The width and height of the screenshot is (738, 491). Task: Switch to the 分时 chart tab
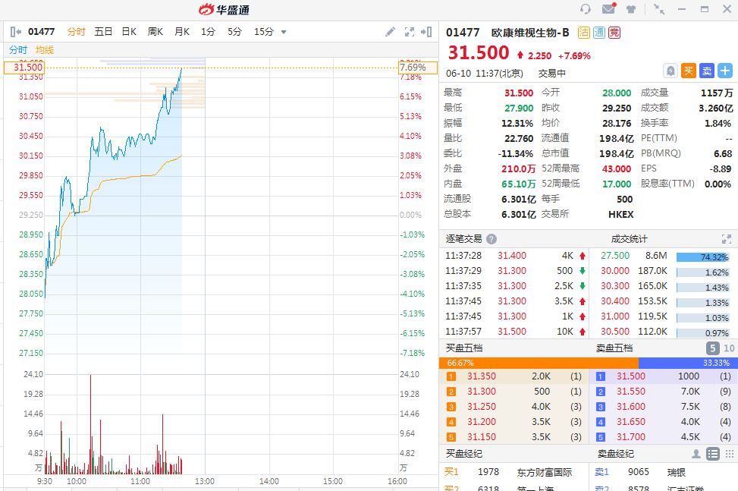76,32
